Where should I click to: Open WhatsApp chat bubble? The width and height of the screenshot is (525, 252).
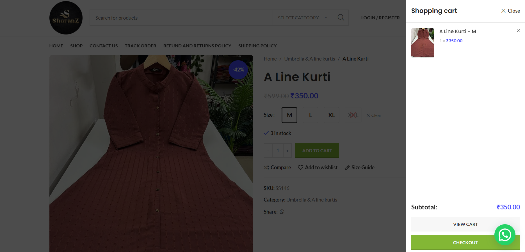point(505,235)
